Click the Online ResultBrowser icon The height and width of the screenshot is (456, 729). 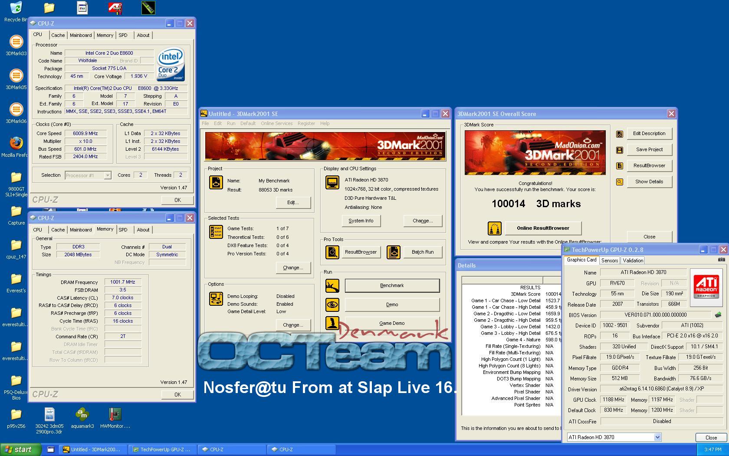coord(494,228)
